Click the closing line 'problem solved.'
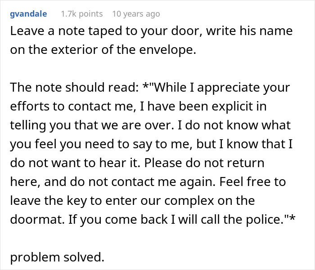Image resolution: width=315 pixels, height=270 pixels. 57,257
